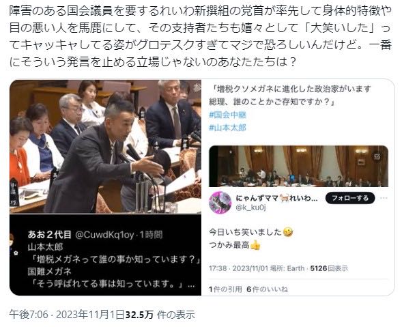Click the @CuwdKq1oy handle
Image resolution: width=402 pixels, height=327 pixels.
(104, 235)
